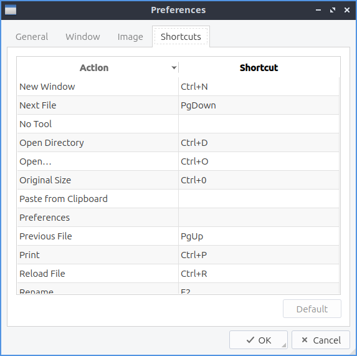Open the Window tab
The image size is (357, 356).
[x=83, y=37]
